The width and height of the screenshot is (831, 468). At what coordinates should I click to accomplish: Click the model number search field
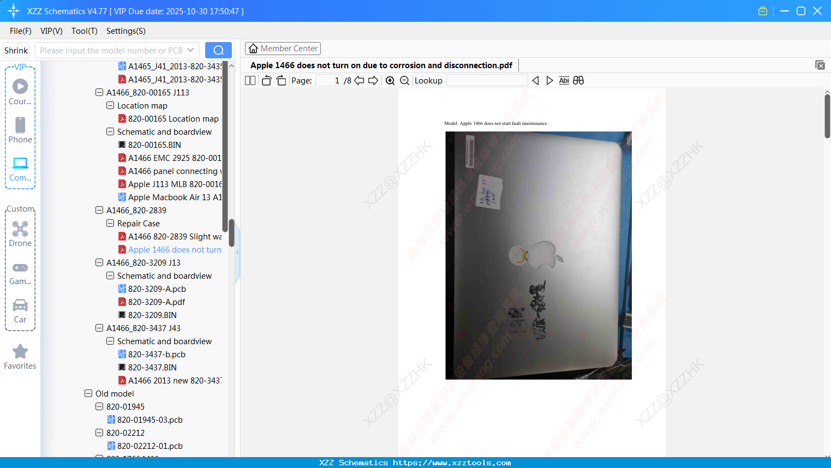(110, 50)
